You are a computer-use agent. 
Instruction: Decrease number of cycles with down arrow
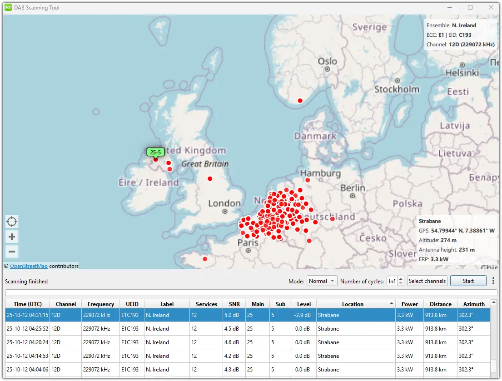401,284
